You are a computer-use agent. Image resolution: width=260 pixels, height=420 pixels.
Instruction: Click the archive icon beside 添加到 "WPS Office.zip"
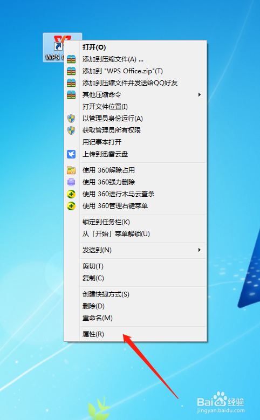click(x=71, y=71)
